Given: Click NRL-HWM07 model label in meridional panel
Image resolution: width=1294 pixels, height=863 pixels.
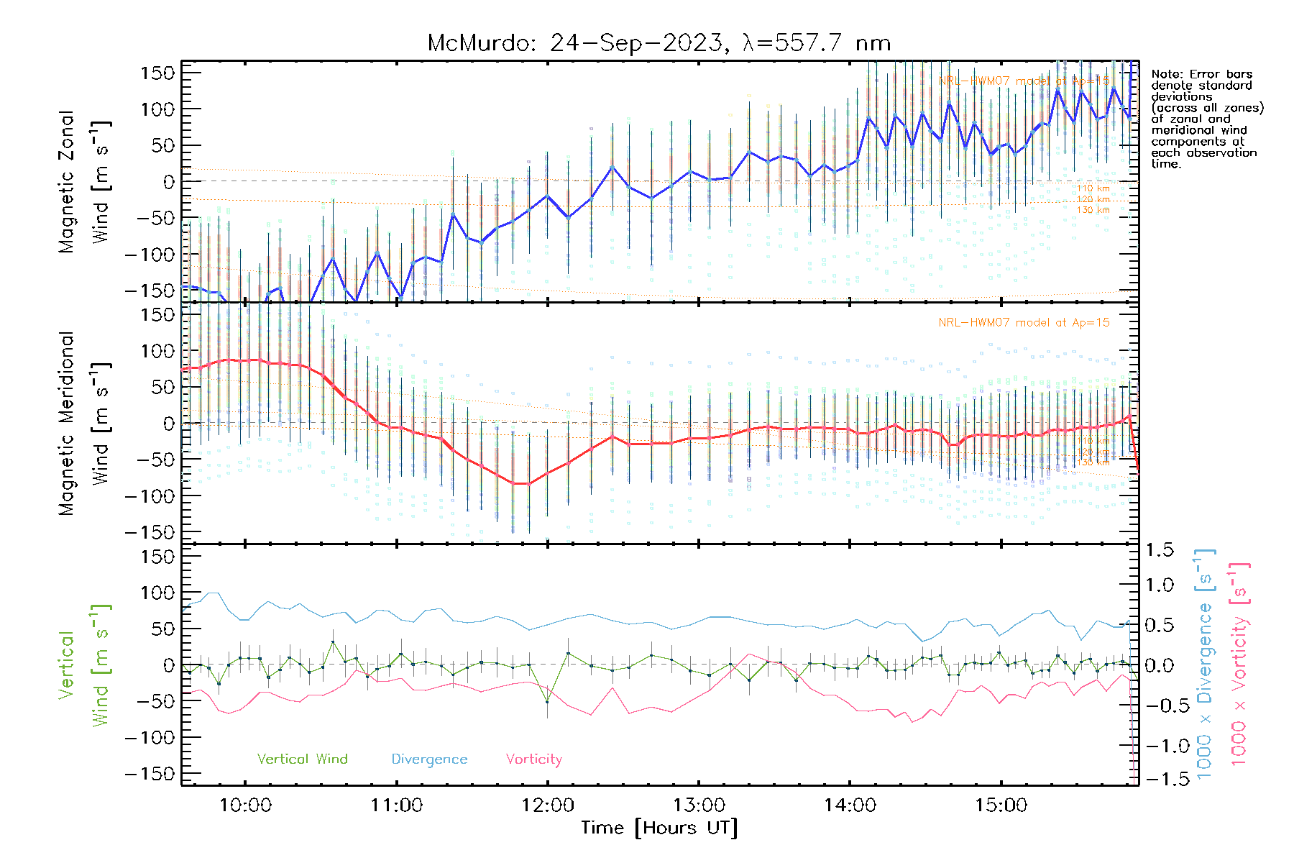Looking at the screenshot, I should 1024,323.
